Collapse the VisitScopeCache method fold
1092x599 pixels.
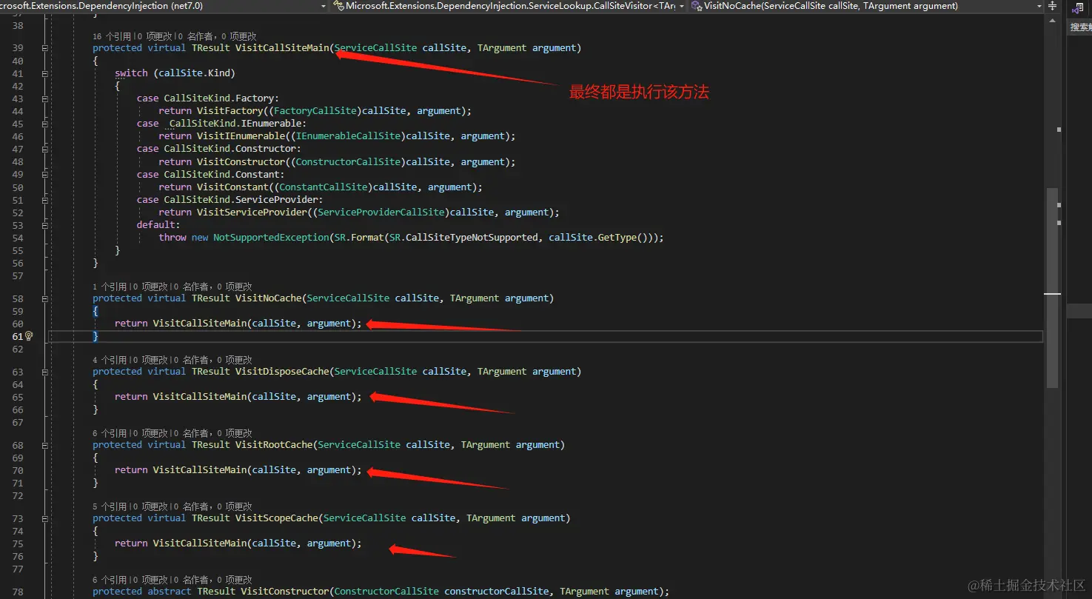(44, 518)
